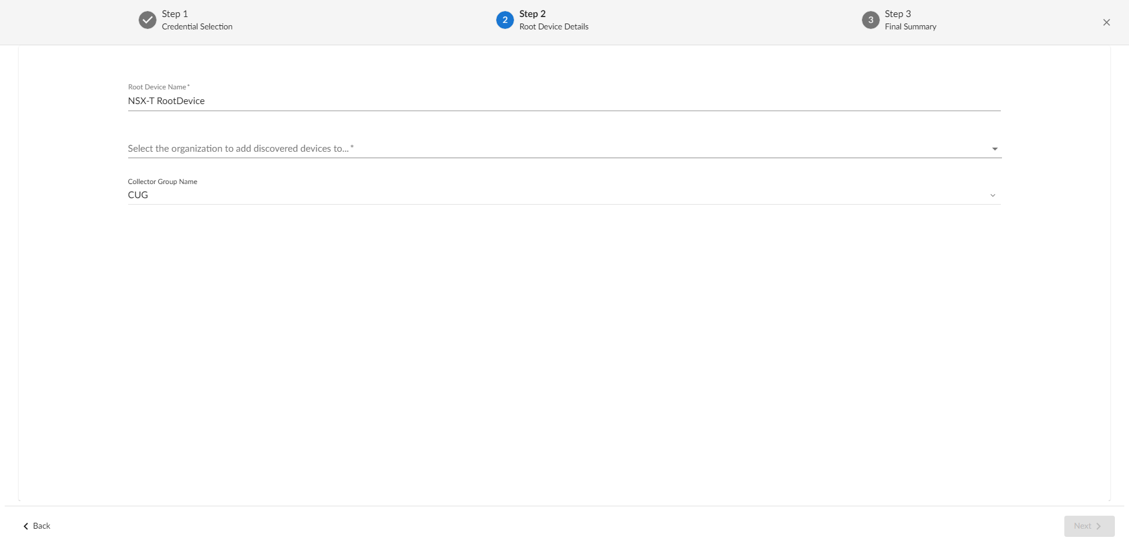
Task: Click the Step 2 number circle icon
Action: click(x=505, y=20)
